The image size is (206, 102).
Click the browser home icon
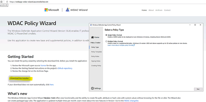point(2,2)
